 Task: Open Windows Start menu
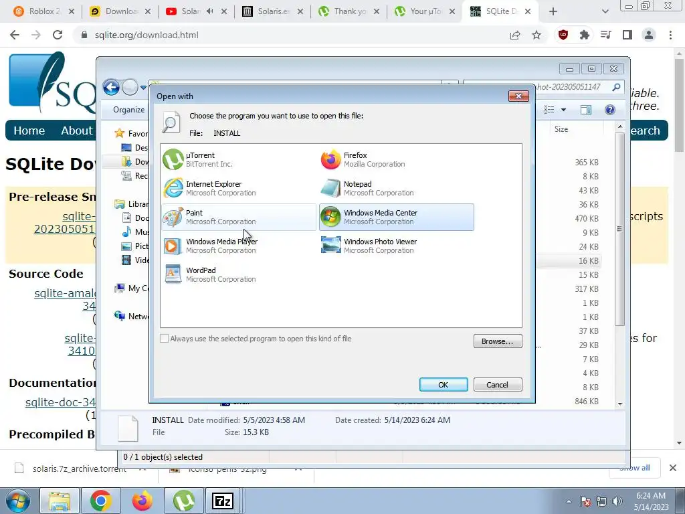click(x=17, y=501)
